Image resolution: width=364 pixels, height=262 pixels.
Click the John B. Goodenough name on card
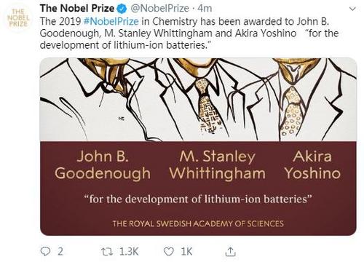[103, 165]
